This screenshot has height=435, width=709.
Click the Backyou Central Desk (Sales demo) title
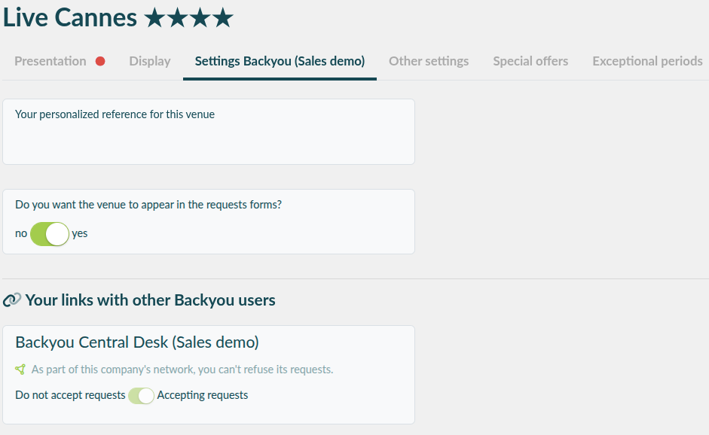coord(137,342)
